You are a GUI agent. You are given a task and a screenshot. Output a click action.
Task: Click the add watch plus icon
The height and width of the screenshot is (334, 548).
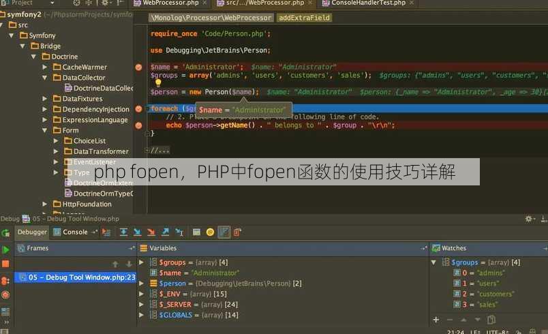tap(436, 320)
